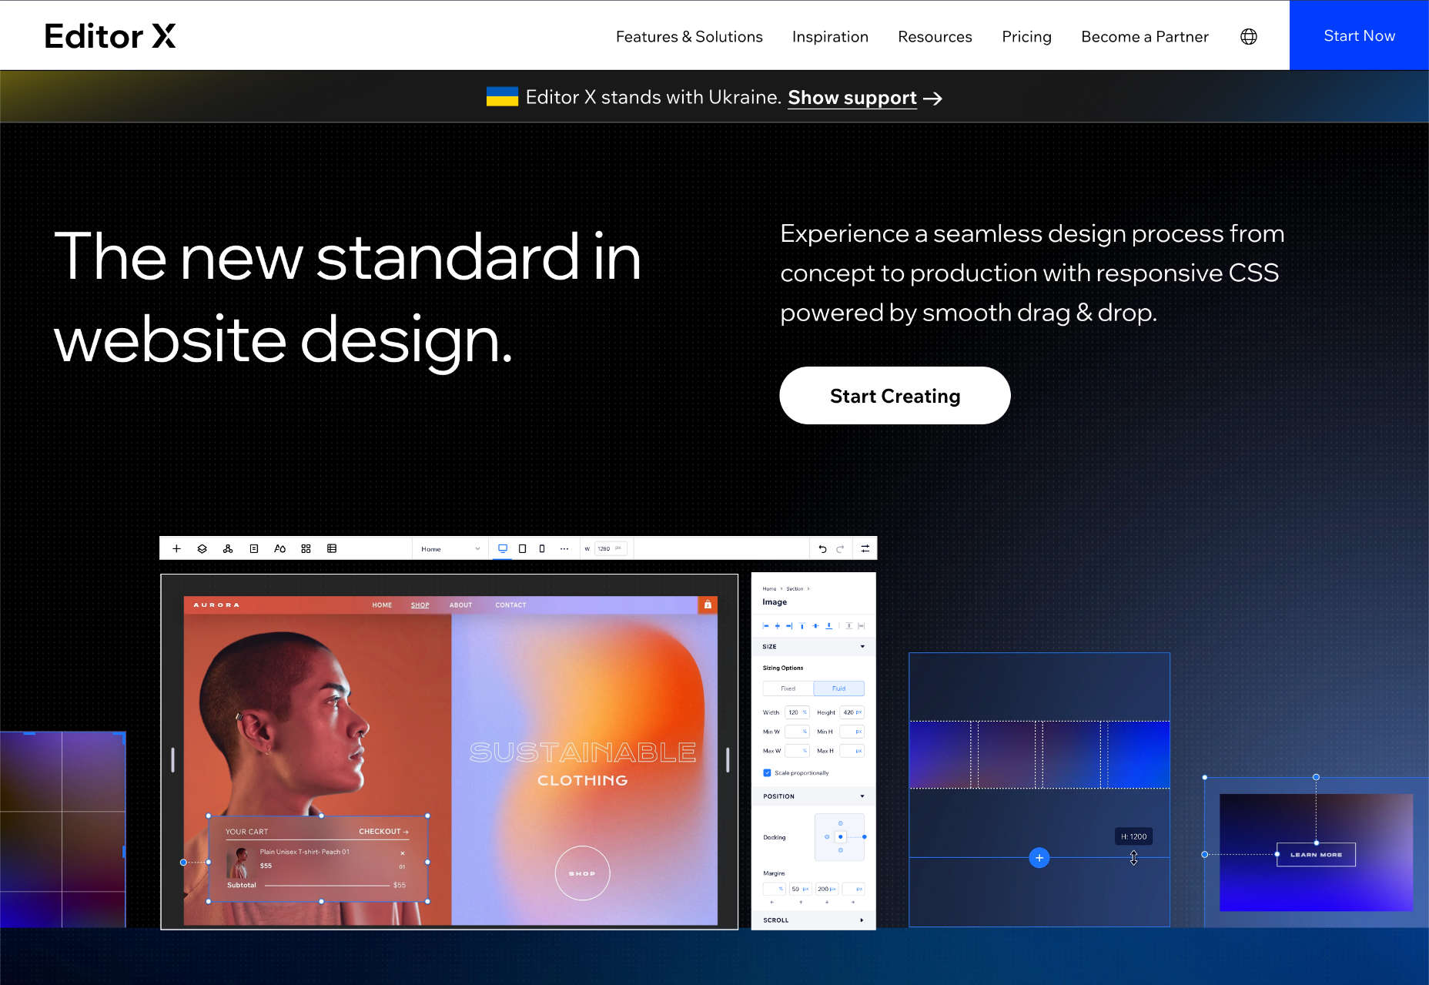Click the align vertical middle icon
This screenshot has height=985, width=1429.
pos(815,626)
